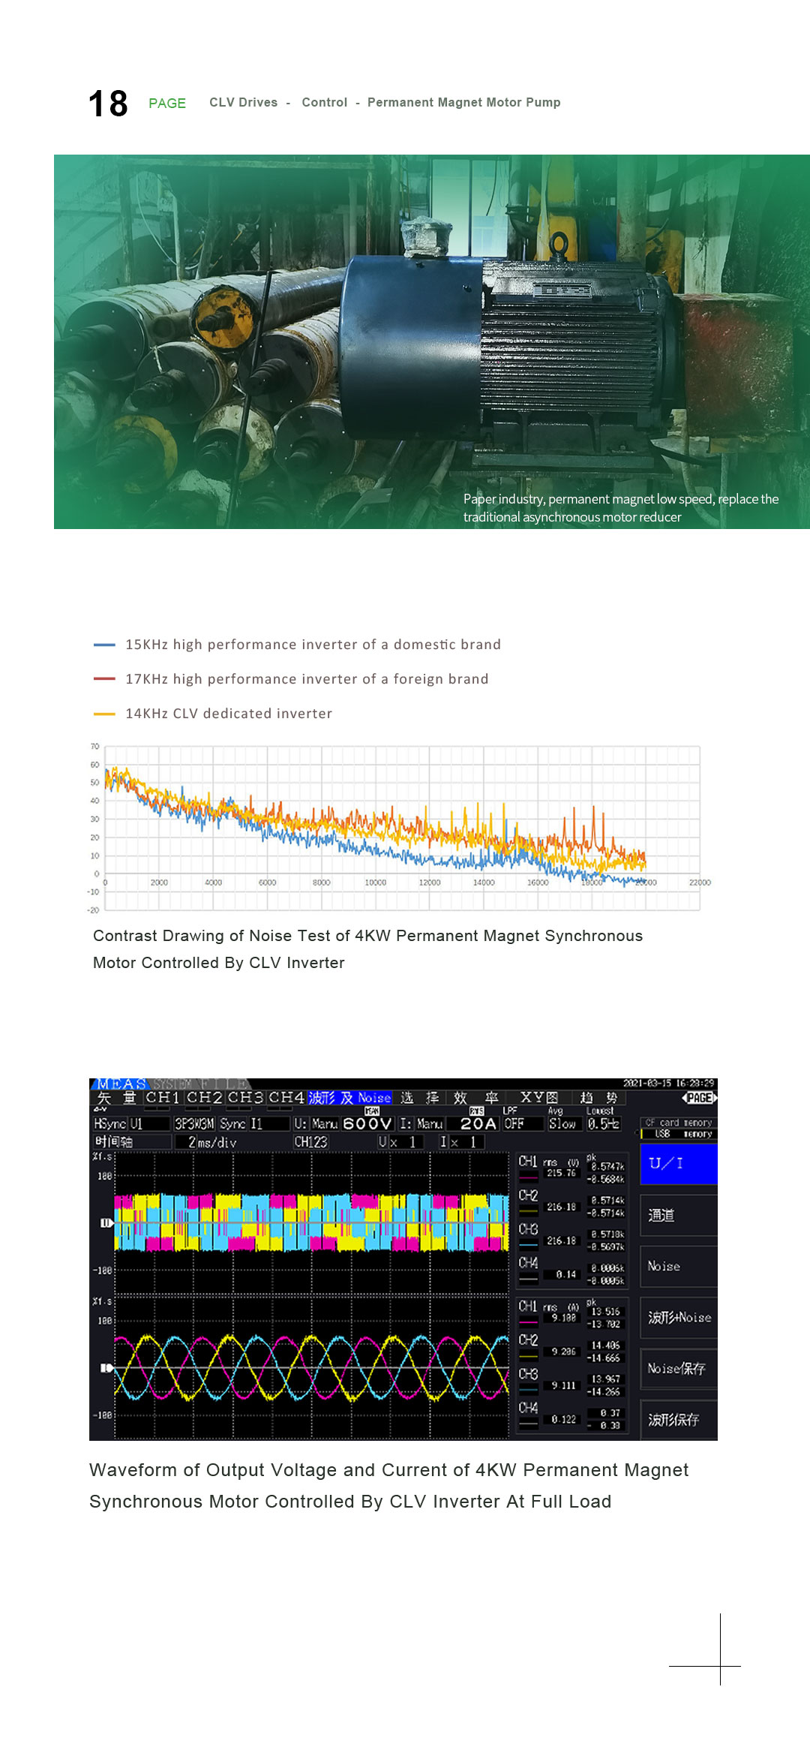This screenshot has width=810, height=1756.
Task: Click the voltage waveform zero-position marker
Action: pyautogui.click(x=106, y=1222)
